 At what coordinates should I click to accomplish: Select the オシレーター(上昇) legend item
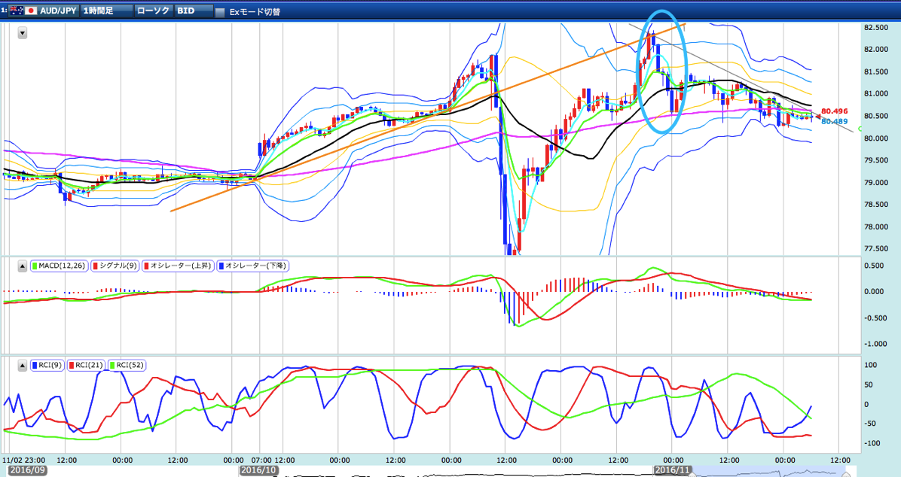pyautogui.click(x=178, y=266)
